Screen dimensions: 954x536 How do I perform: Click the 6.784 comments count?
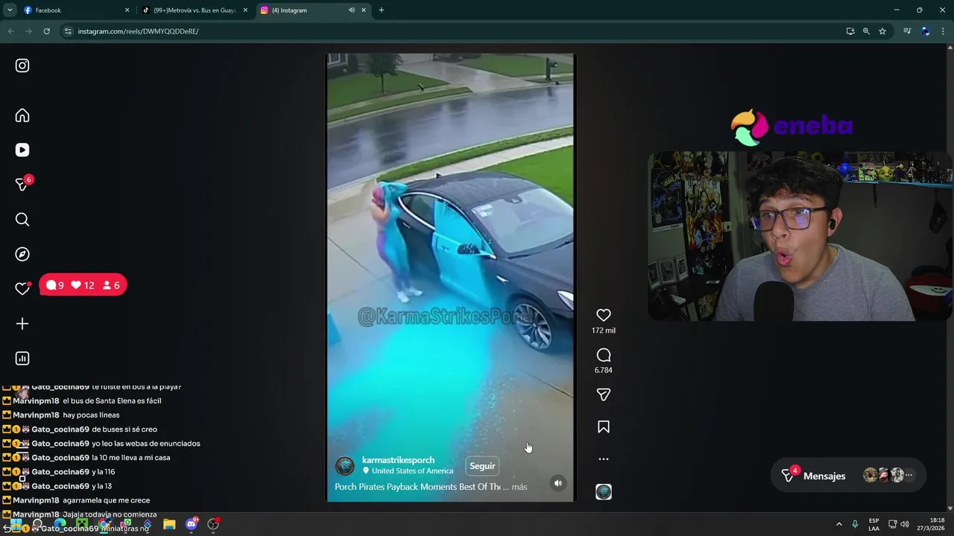[x=604, y=370]
